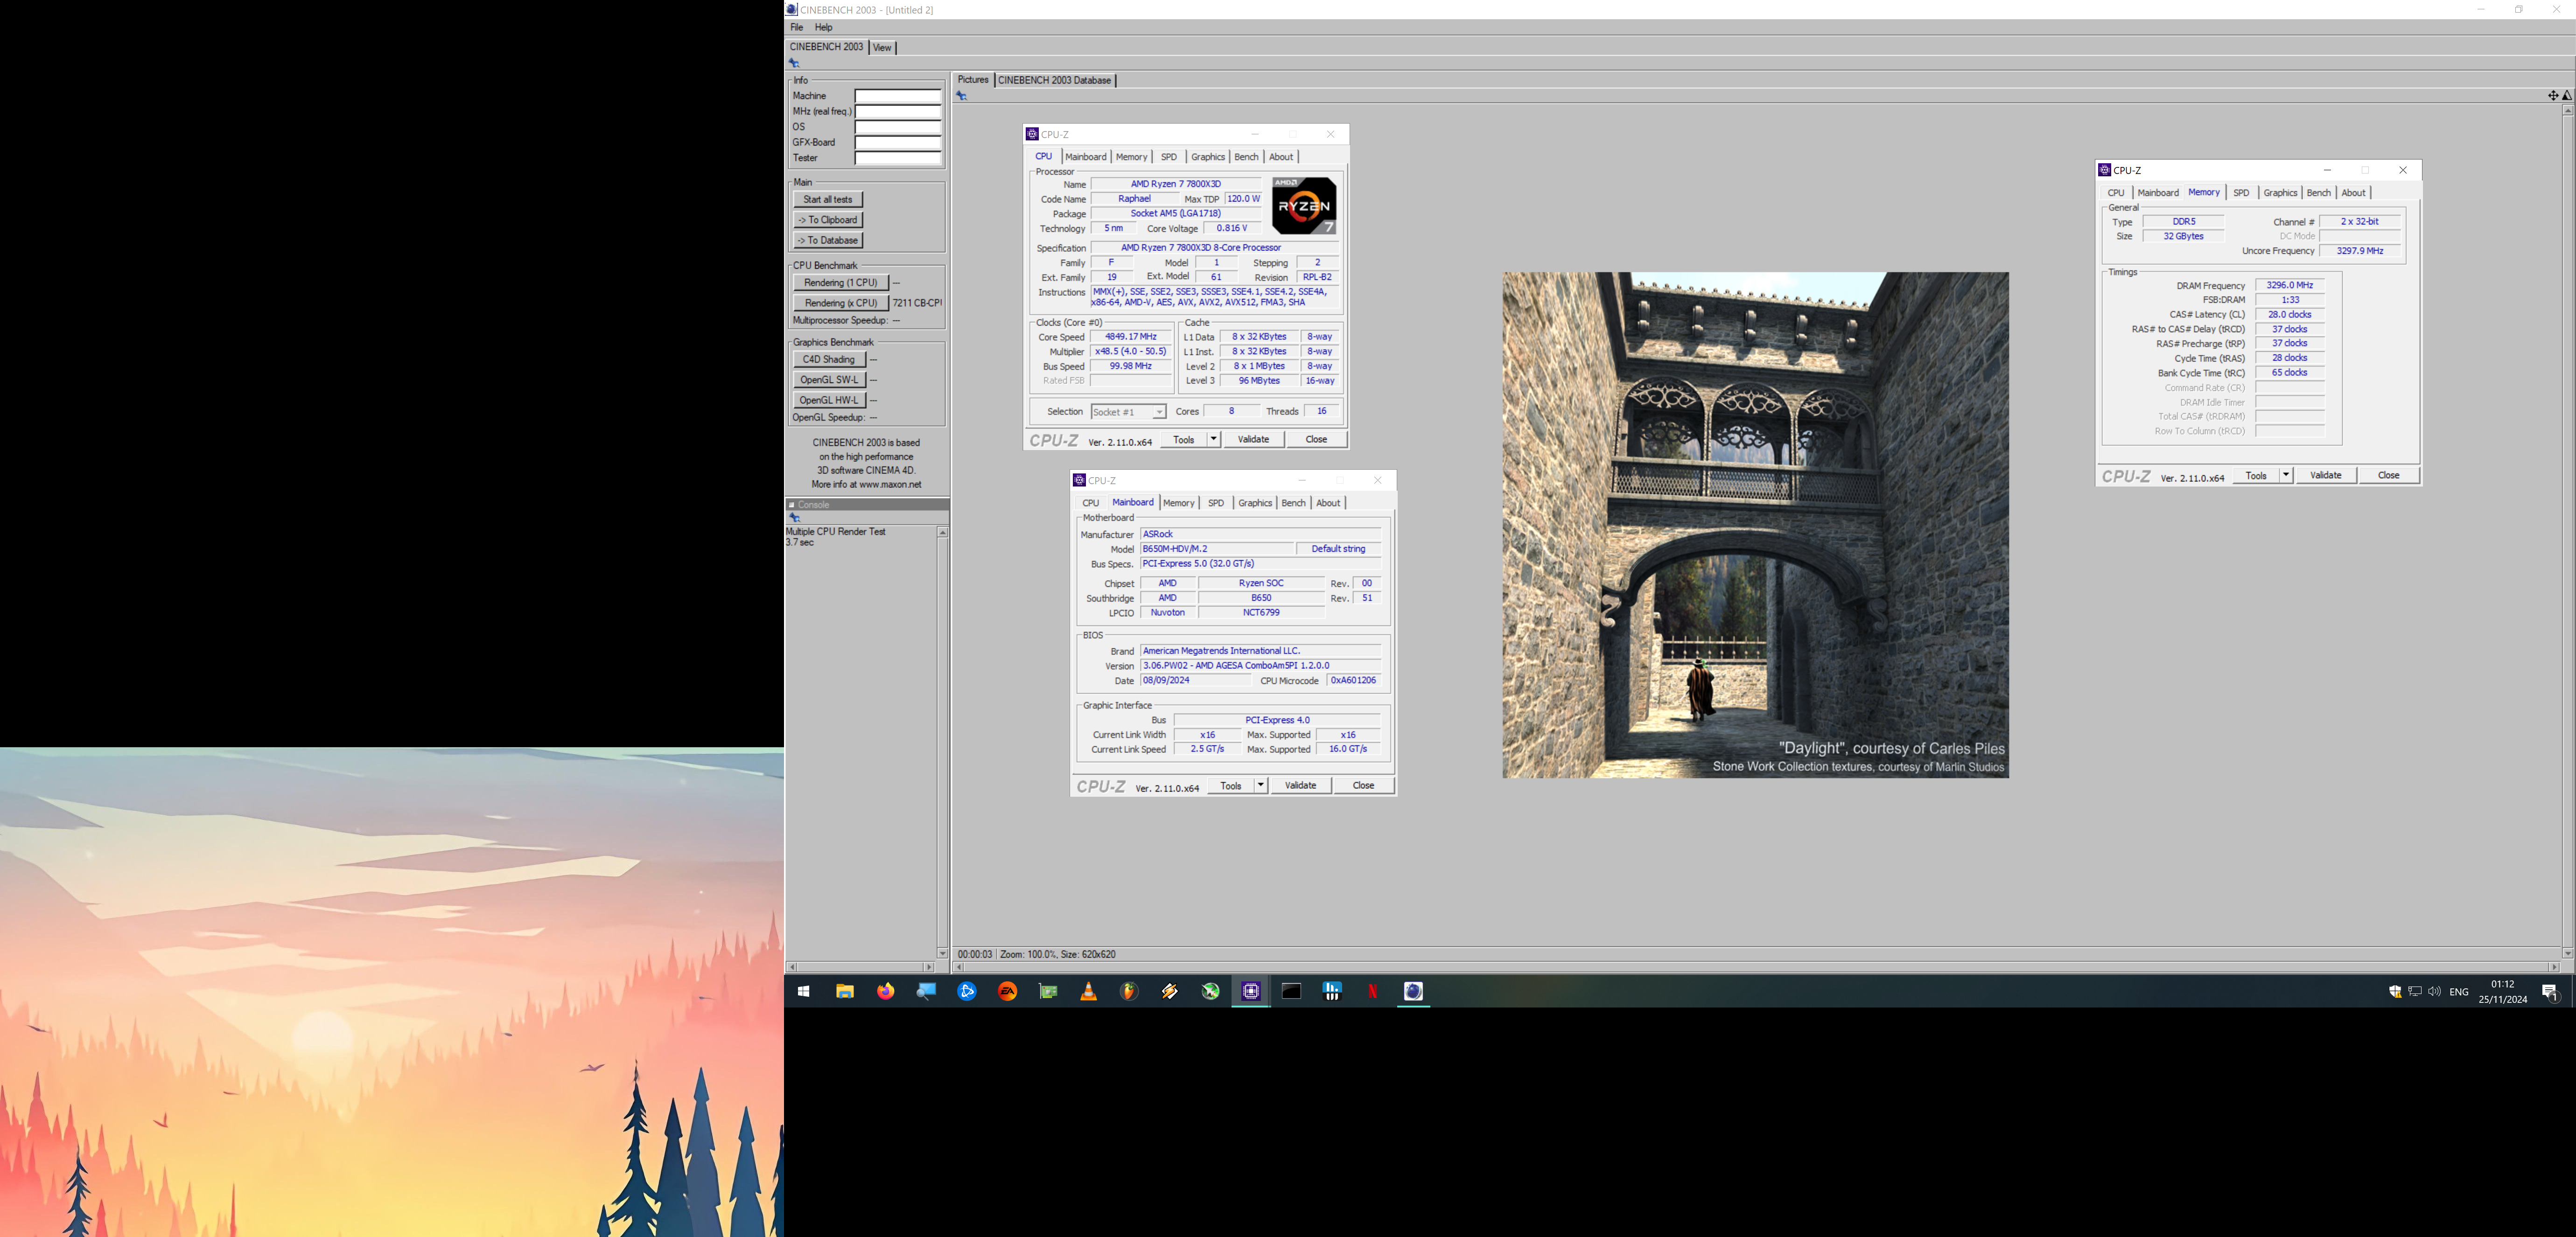
Task: Click the Ryzen 7 logo in CPU-Z
Action: tap(1304, 206)
